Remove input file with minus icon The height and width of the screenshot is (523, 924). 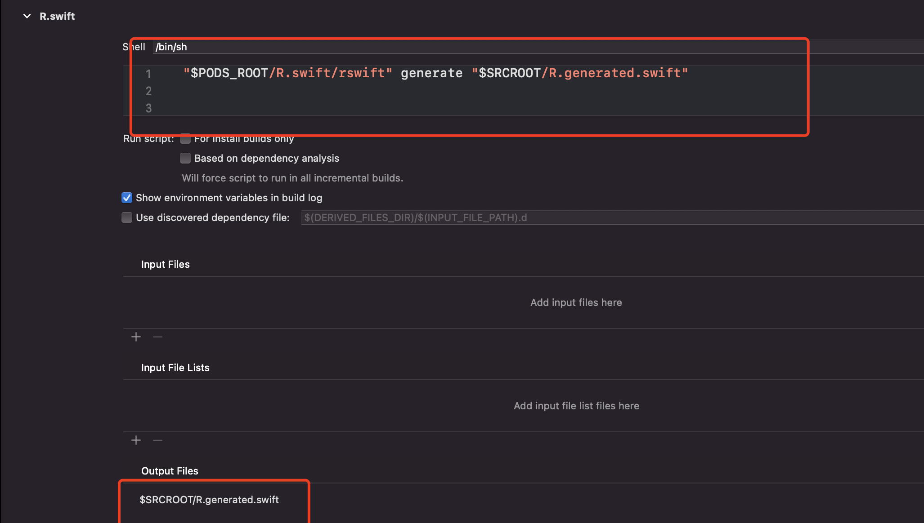click(x=157, y=337)
